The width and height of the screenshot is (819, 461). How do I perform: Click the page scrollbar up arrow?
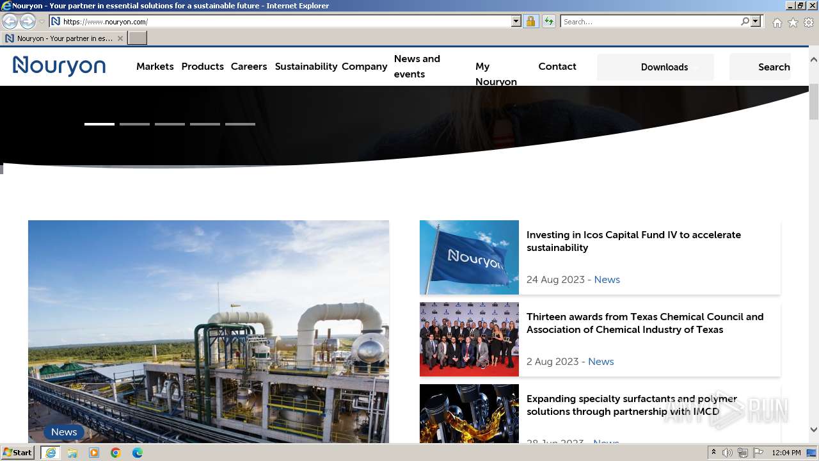(814, 60)
